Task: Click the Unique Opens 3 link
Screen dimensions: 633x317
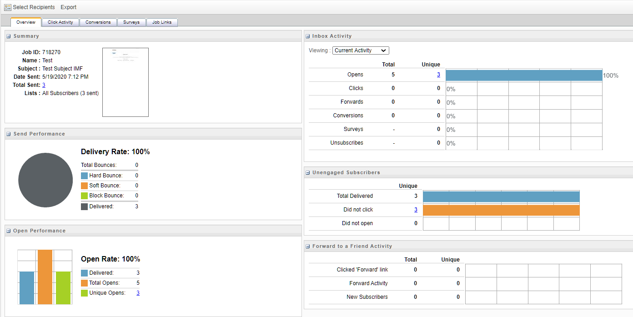Action: coord(138,293)
